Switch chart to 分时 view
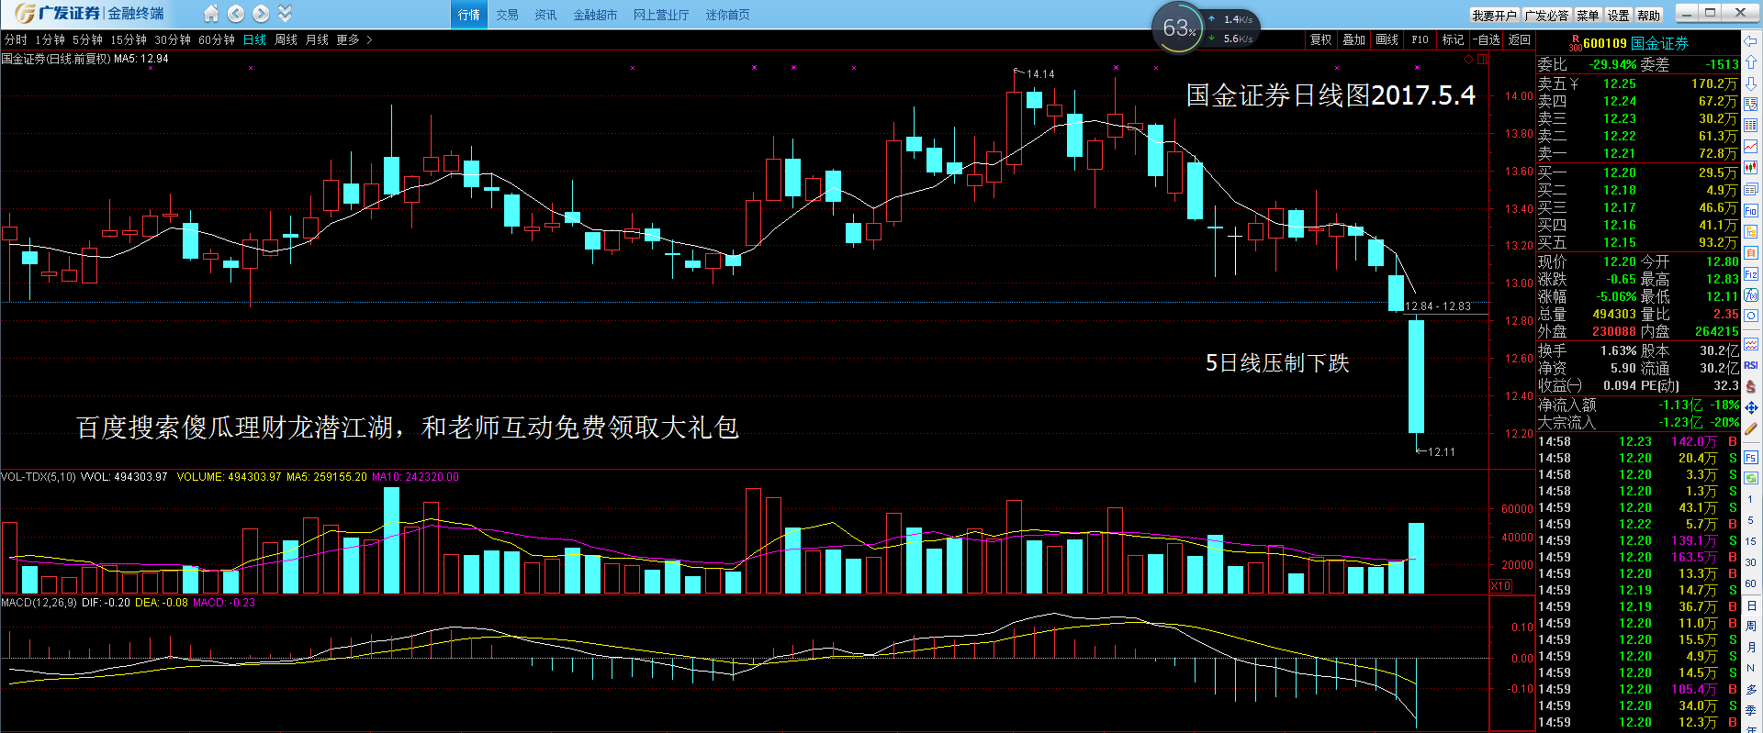 point(16,40)
